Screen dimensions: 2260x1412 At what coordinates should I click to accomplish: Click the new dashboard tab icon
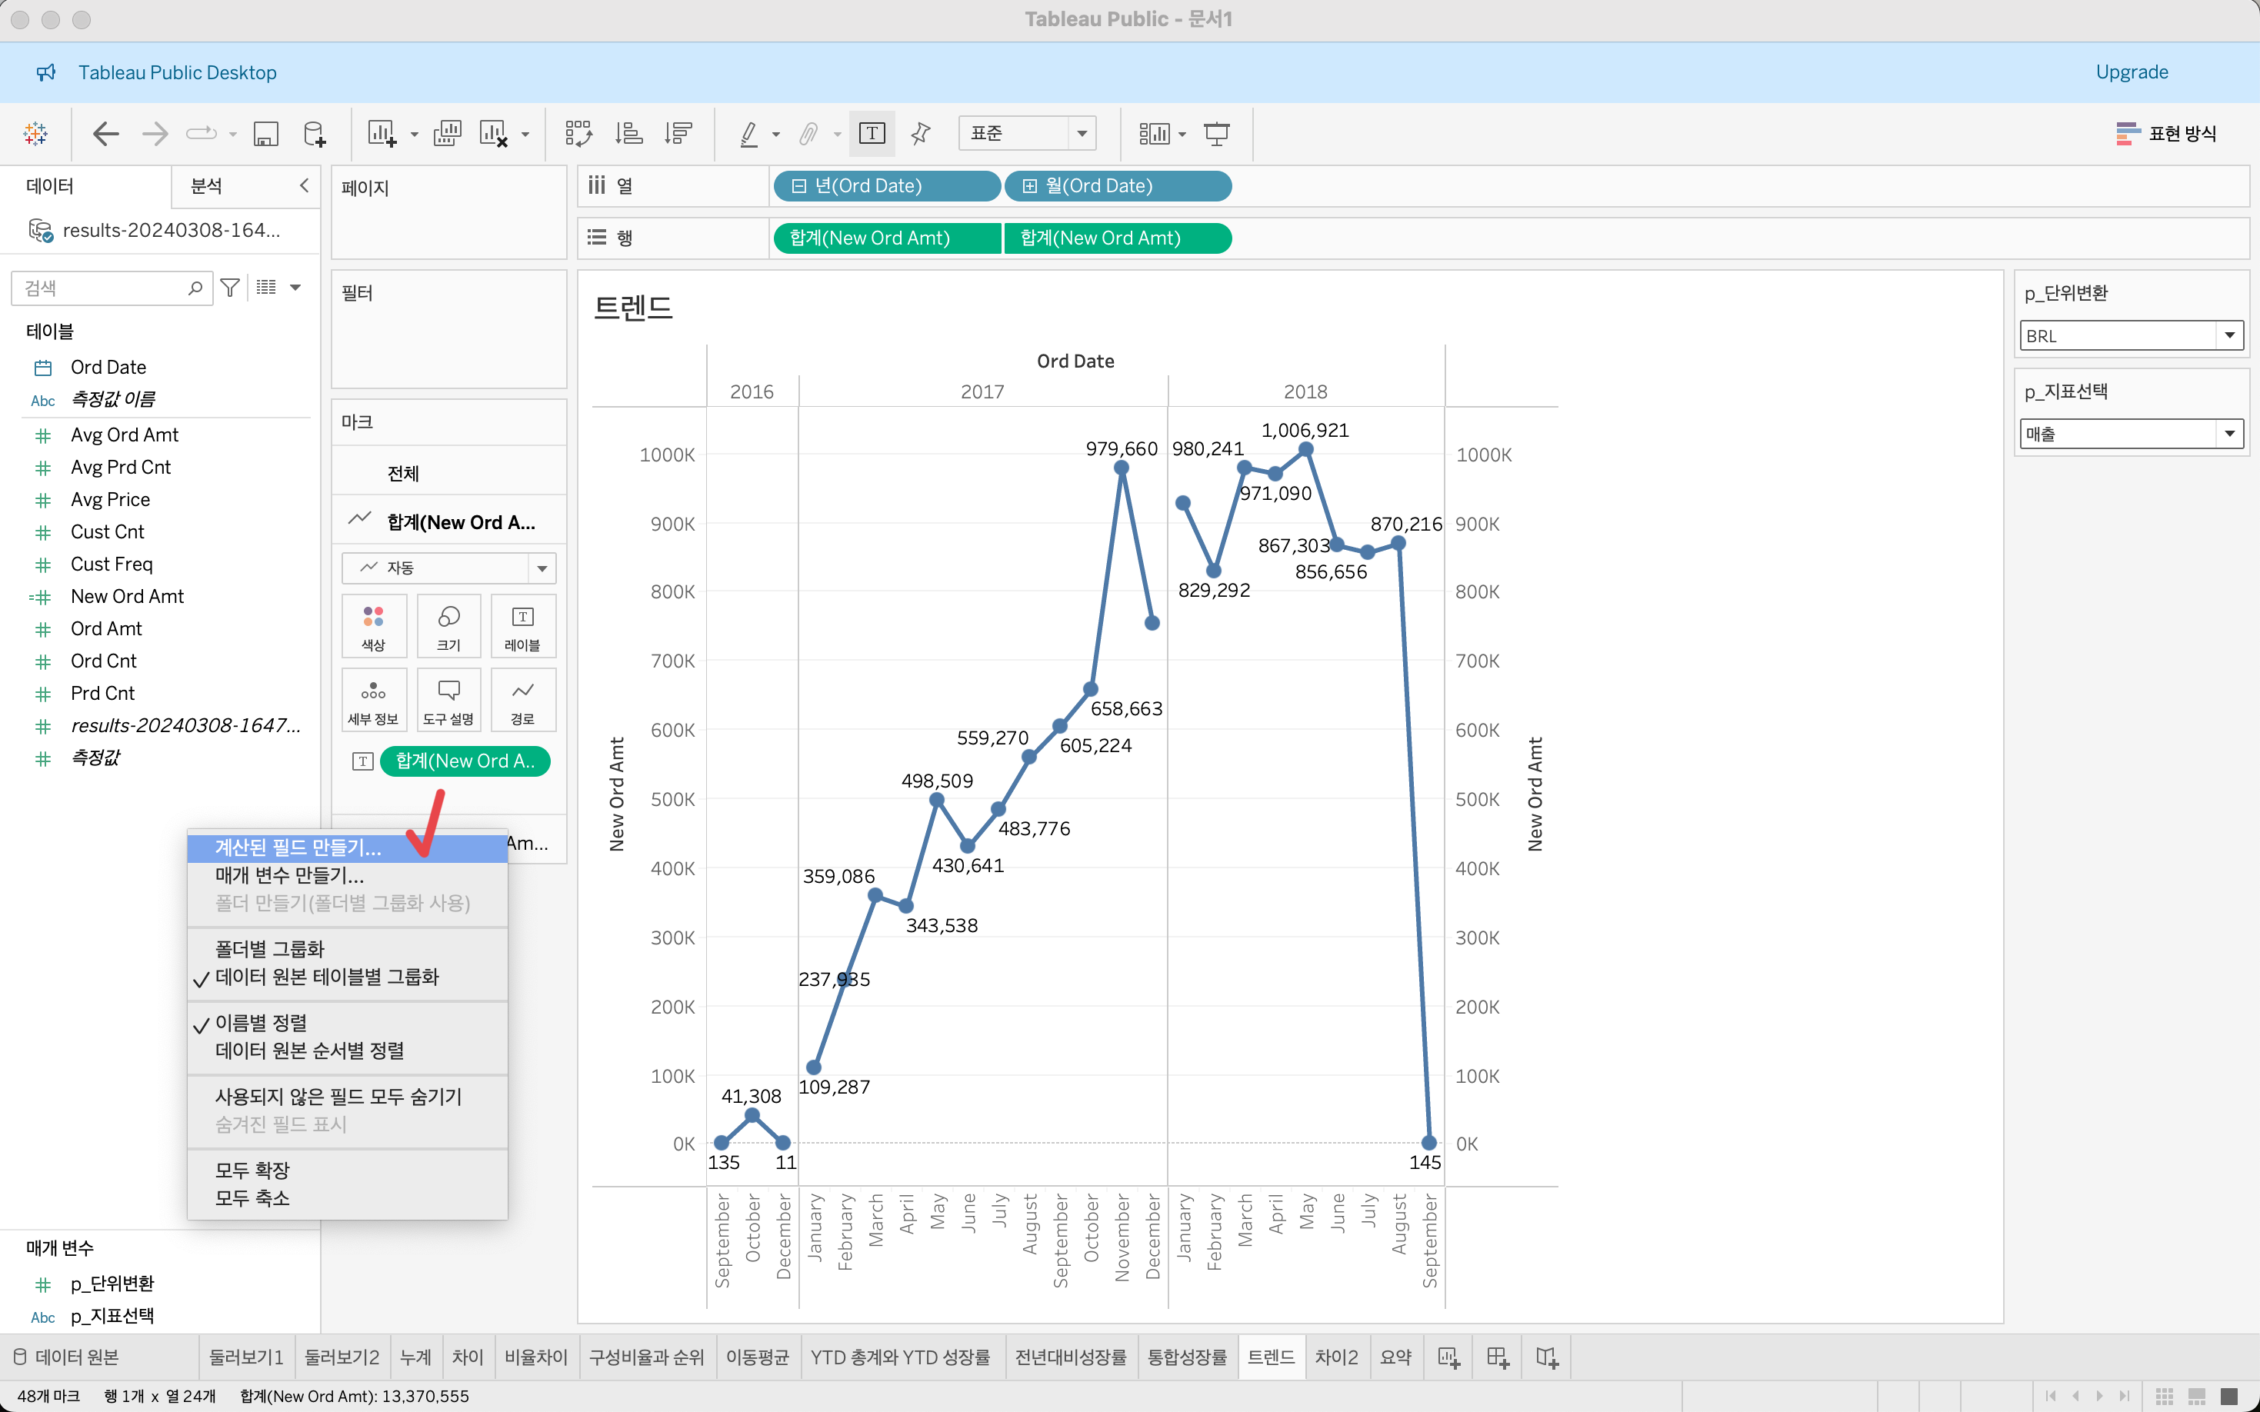tap(1497, 1357)
